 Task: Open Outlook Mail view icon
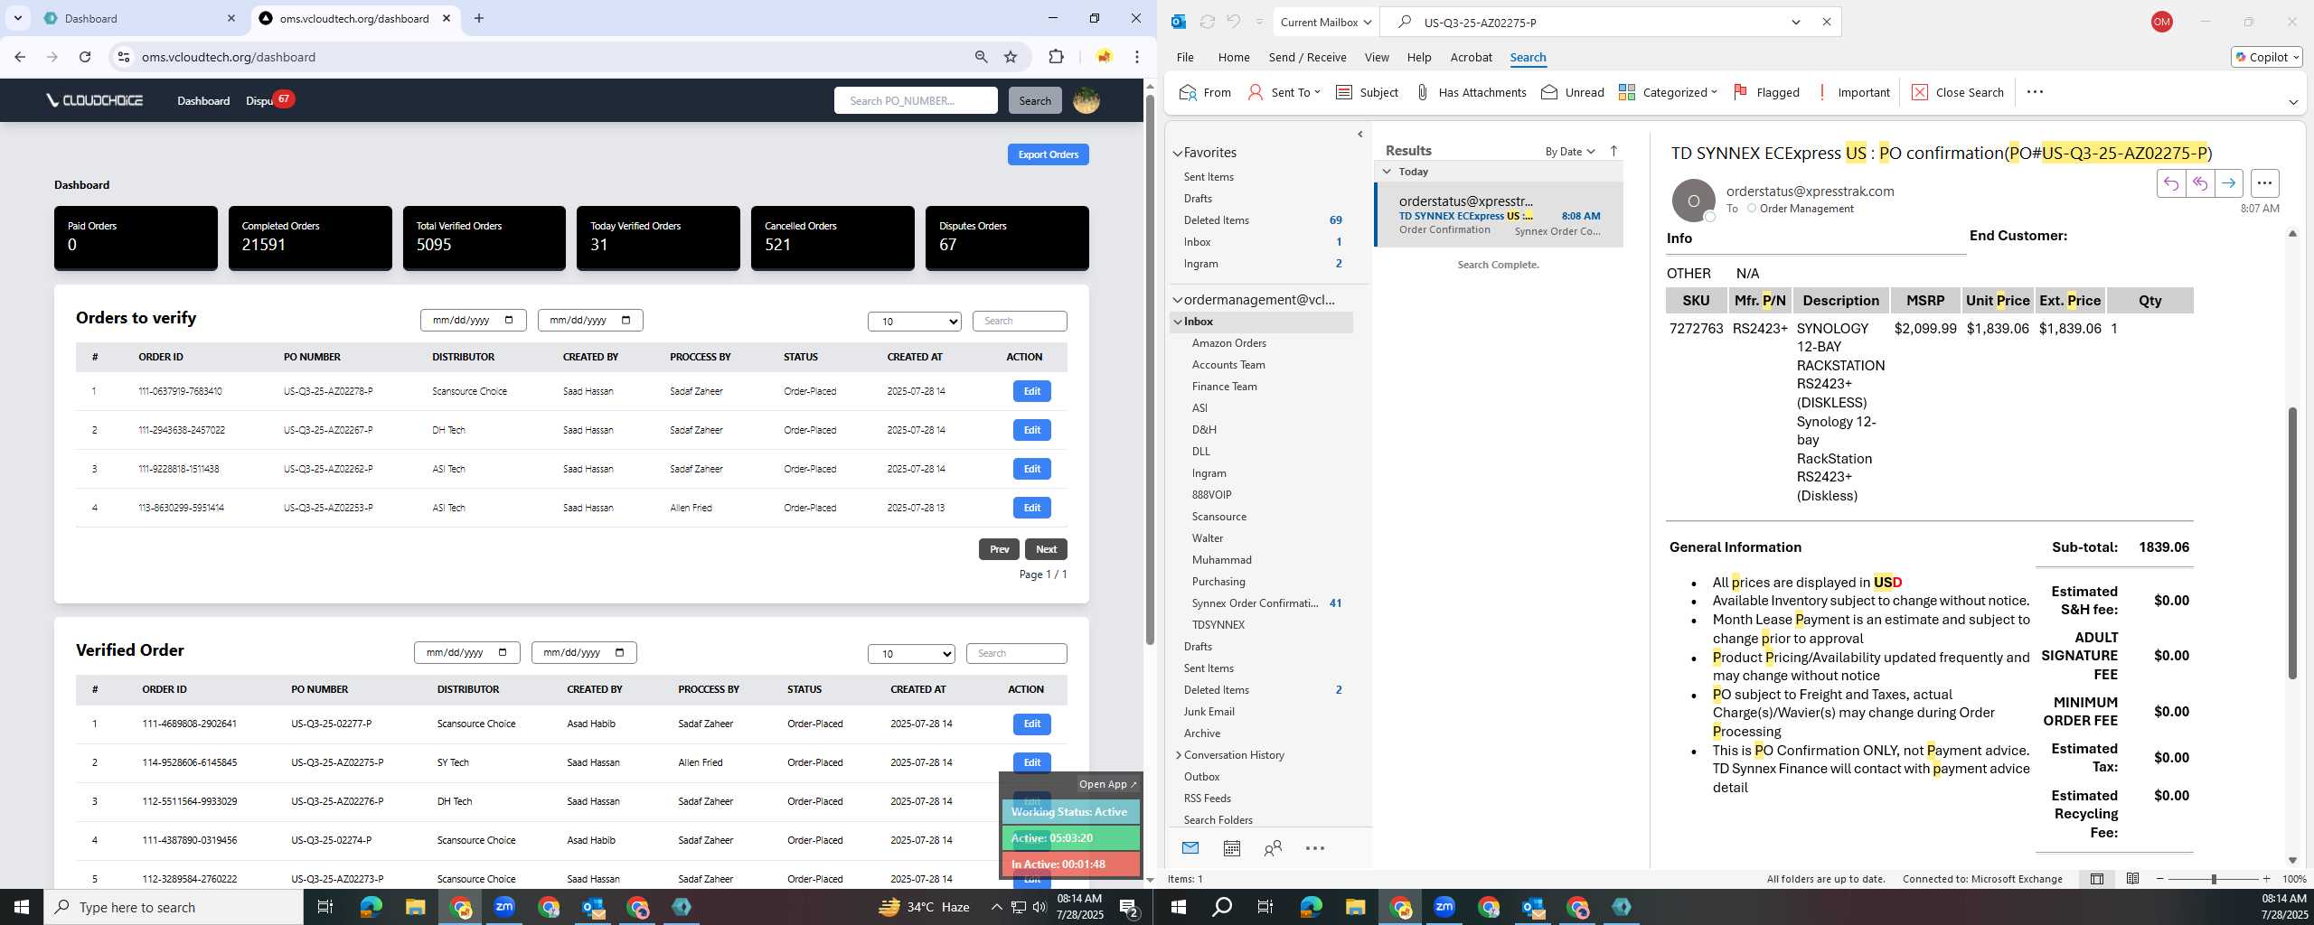(1190, 848)
